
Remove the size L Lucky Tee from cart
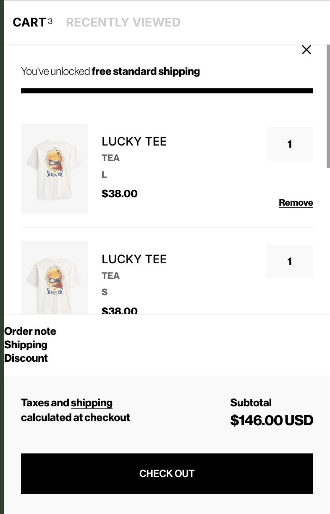tap(296, 203)
